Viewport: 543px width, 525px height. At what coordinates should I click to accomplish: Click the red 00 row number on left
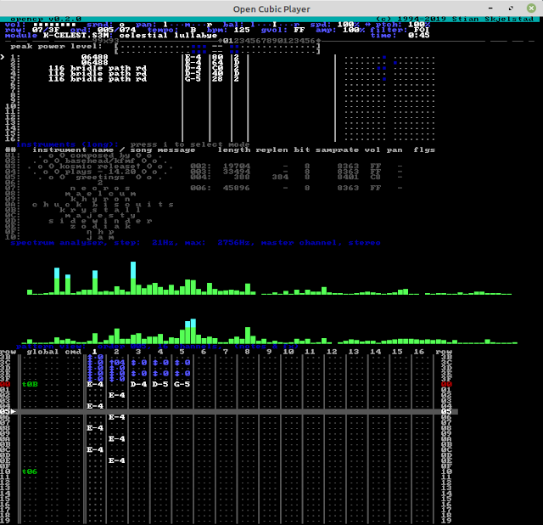[5, 384]
